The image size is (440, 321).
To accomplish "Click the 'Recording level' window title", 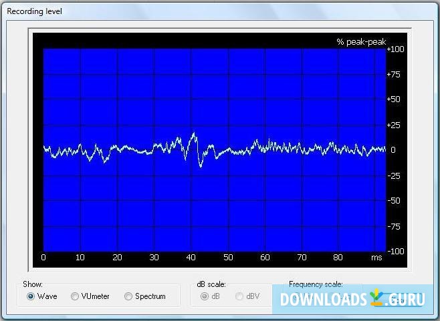I will (34, 11).
